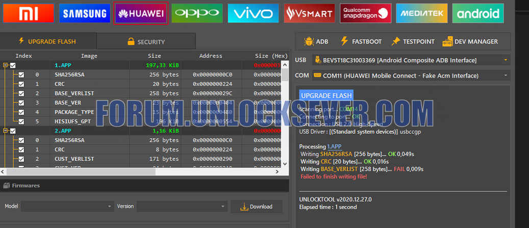Screen dimensions: 529x228
Task: Click the USB device icon in the USB field
Action: pyautogui.click(x=317, y=60)
